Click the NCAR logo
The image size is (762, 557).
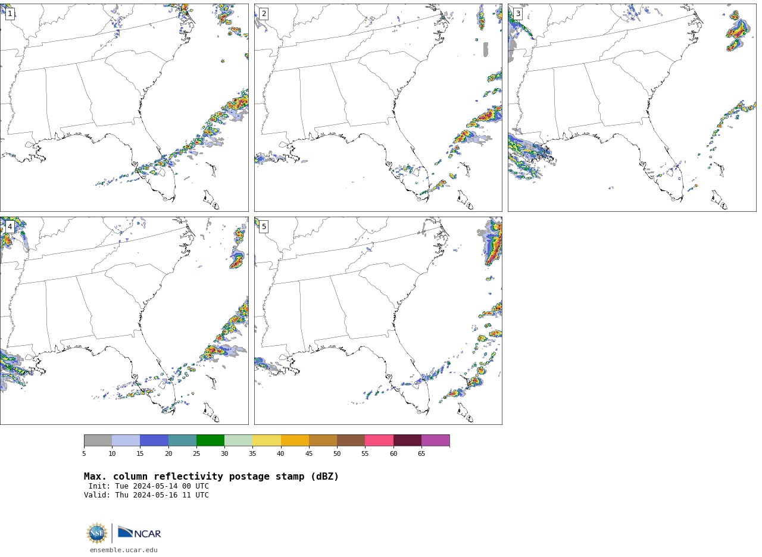pyautogui.click(x=139, y=533)
